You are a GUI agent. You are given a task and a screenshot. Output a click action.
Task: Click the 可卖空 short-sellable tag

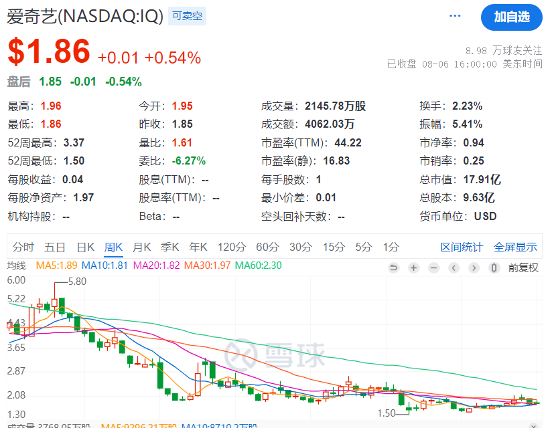186,16
